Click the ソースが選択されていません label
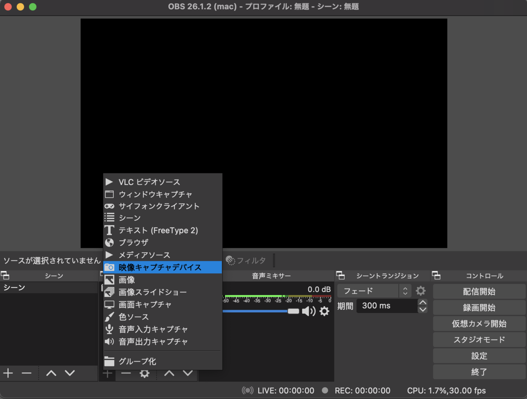Screen dimensions: 527x399 (52, 260)
